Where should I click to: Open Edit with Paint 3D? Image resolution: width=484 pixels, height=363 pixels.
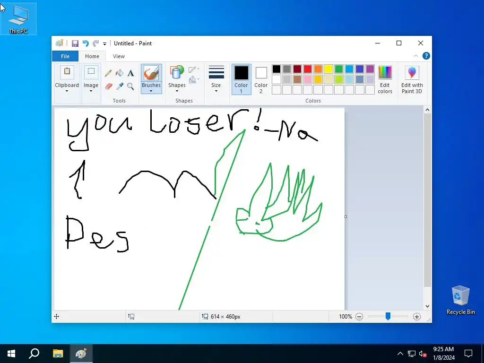click(x=412, y=79)
